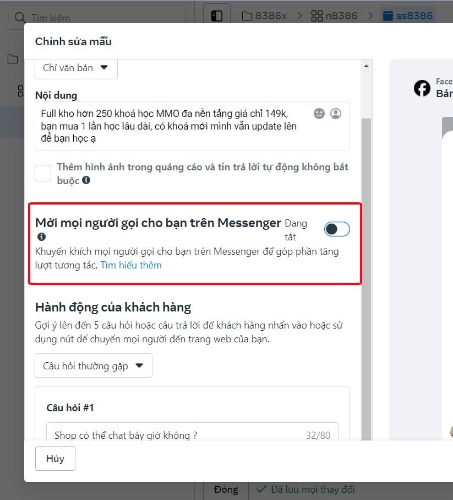Click scrollbar up arrow in edit form
453x500 pixels.
(366, 66)
